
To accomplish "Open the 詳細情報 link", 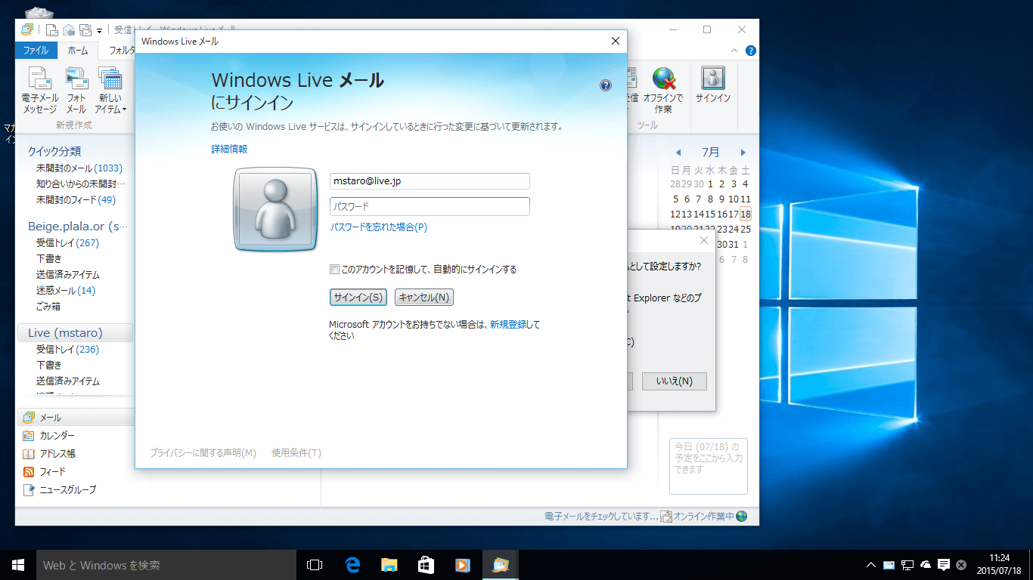I will click(229, 150).
